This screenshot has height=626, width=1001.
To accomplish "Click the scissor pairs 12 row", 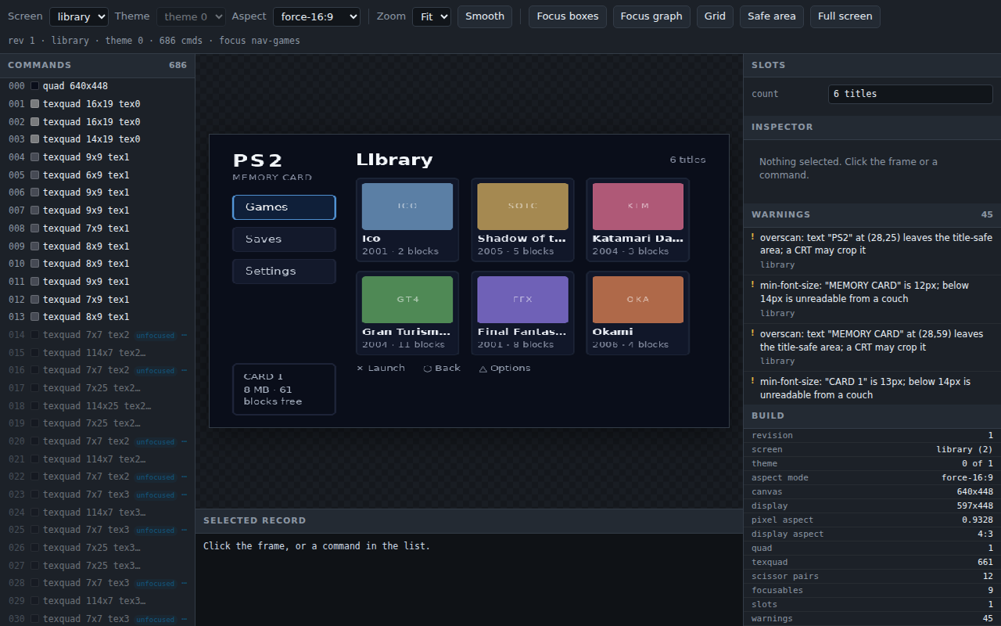I will 872,576.
